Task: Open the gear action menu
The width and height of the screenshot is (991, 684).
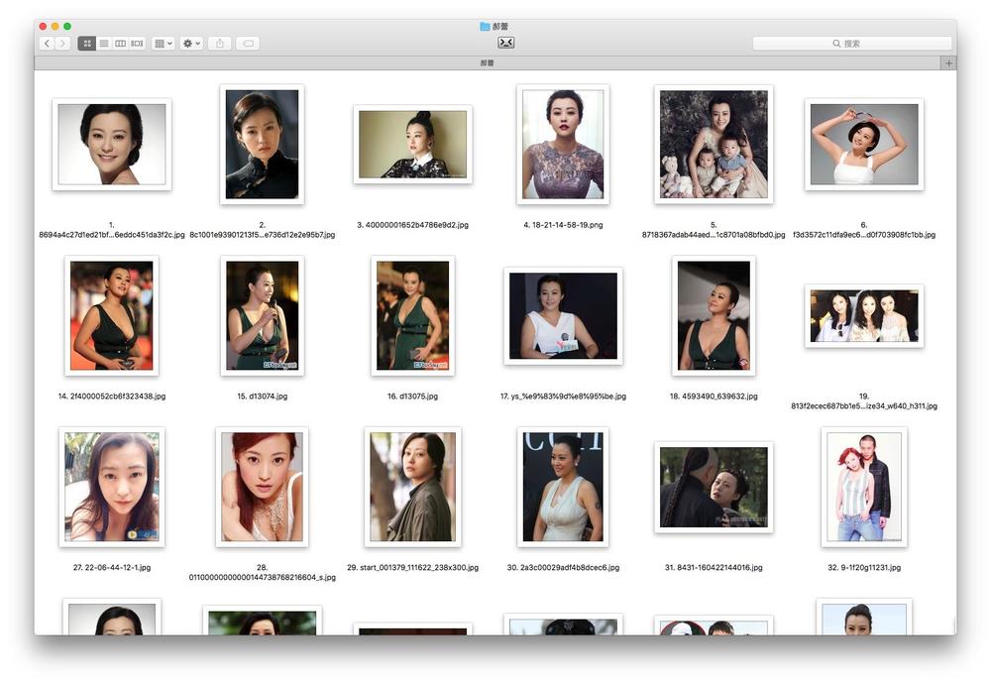Action: pos(191,43)
